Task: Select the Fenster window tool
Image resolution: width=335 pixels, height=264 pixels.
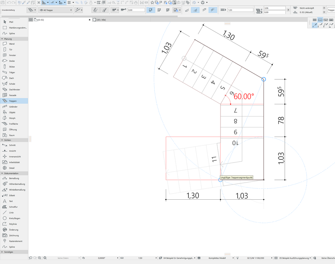Action: (14, 55)
